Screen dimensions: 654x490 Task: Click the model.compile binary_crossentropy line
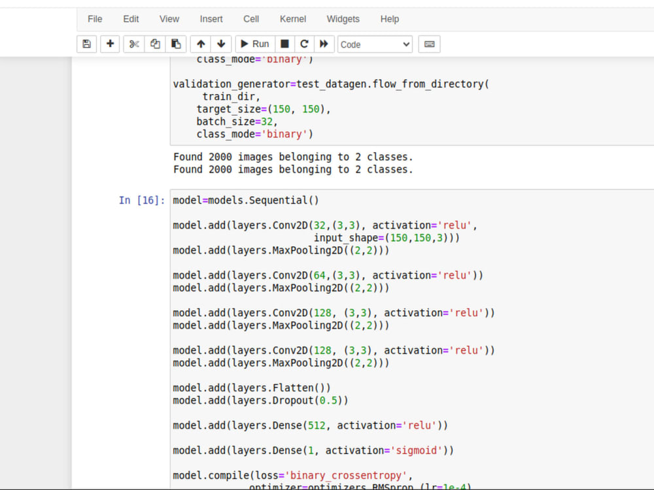pos(293,476)
